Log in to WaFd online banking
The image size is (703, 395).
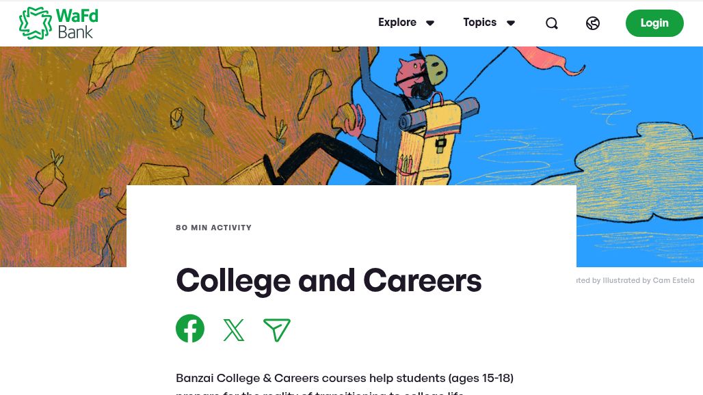coord(654,23)
